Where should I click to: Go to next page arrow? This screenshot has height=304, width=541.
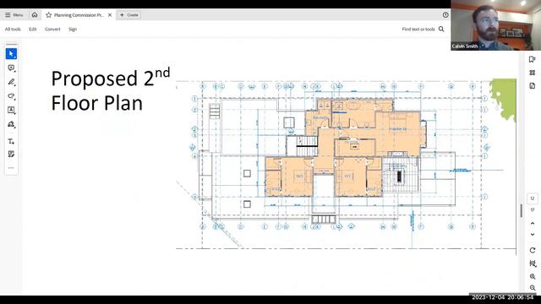point(533,235)
